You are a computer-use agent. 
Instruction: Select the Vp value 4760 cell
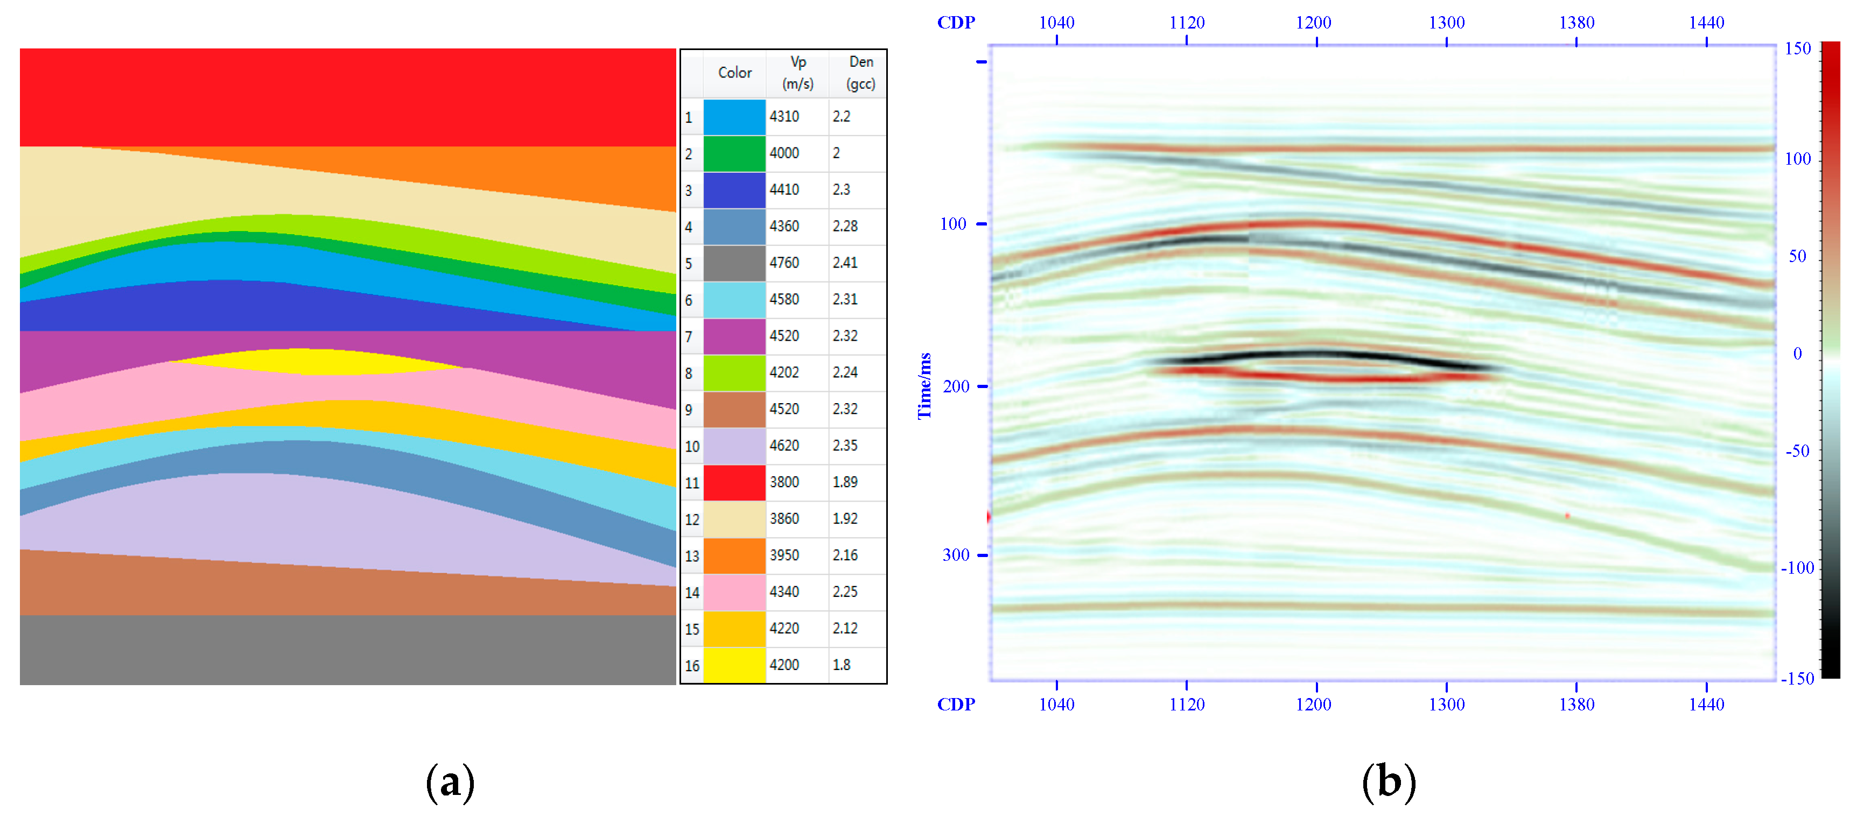(796, 263)
